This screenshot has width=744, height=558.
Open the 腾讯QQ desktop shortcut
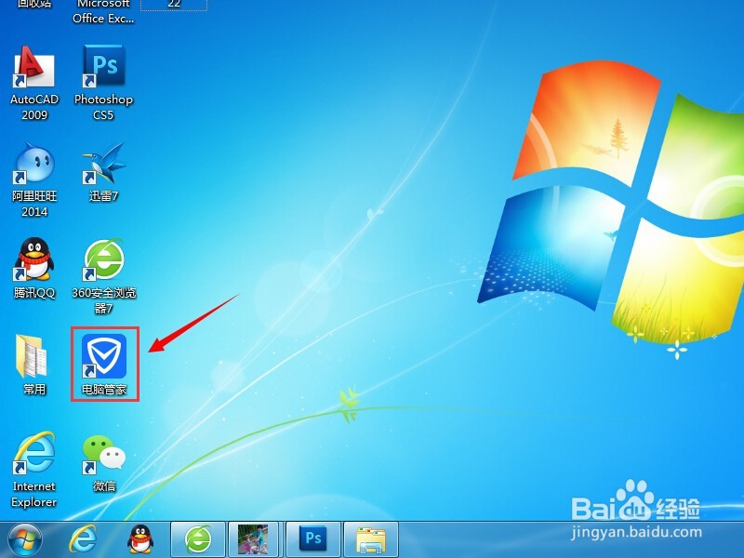(34, 269)
